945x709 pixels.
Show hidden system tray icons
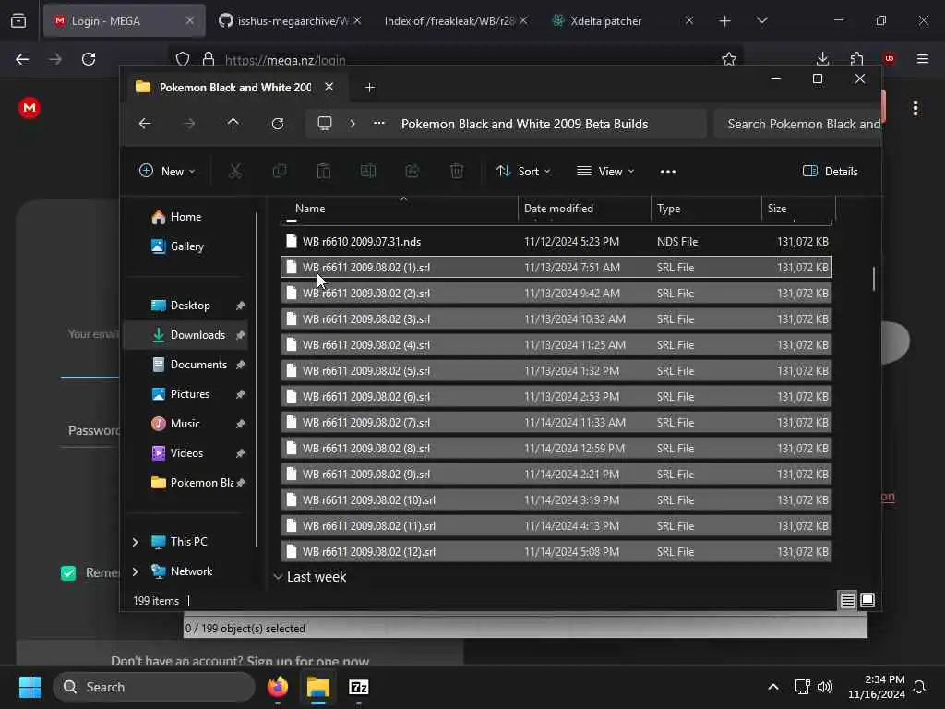click(773, 687)
